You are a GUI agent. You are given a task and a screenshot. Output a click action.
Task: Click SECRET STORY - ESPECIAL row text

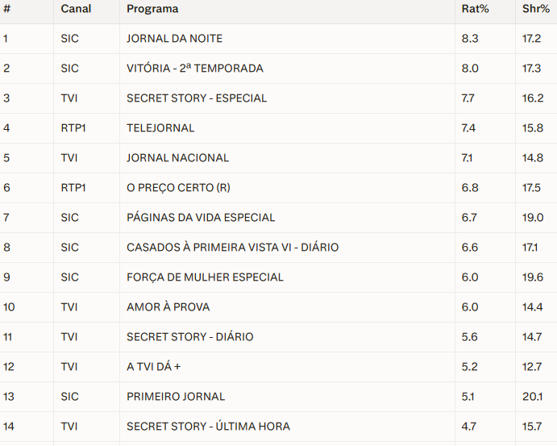196,98
